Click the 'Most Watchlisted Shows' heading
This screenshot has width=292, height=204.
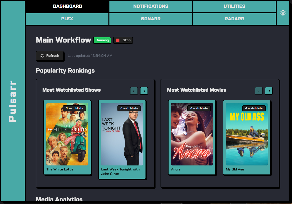coord(72,90)
